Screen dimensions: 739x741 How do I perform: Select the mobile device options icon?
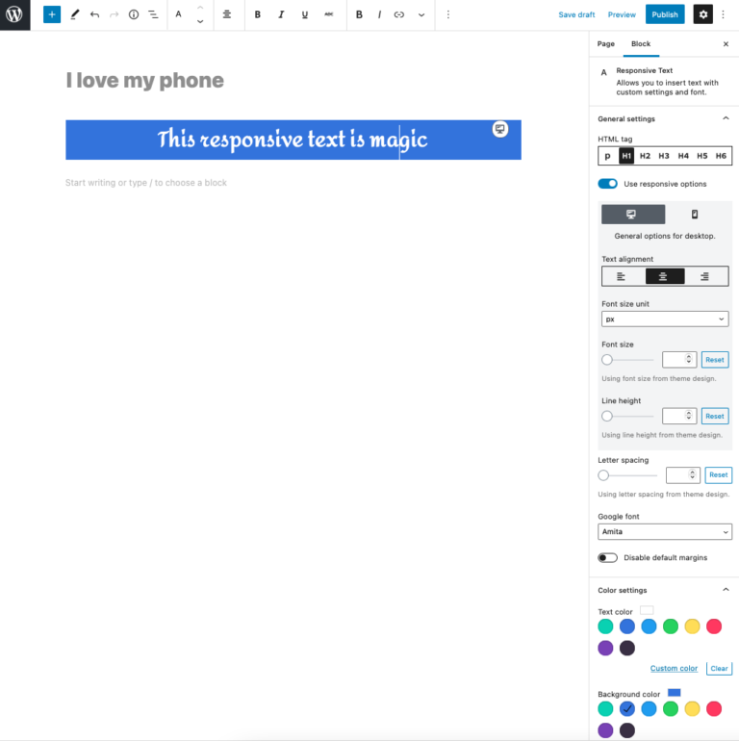(695, 215)
